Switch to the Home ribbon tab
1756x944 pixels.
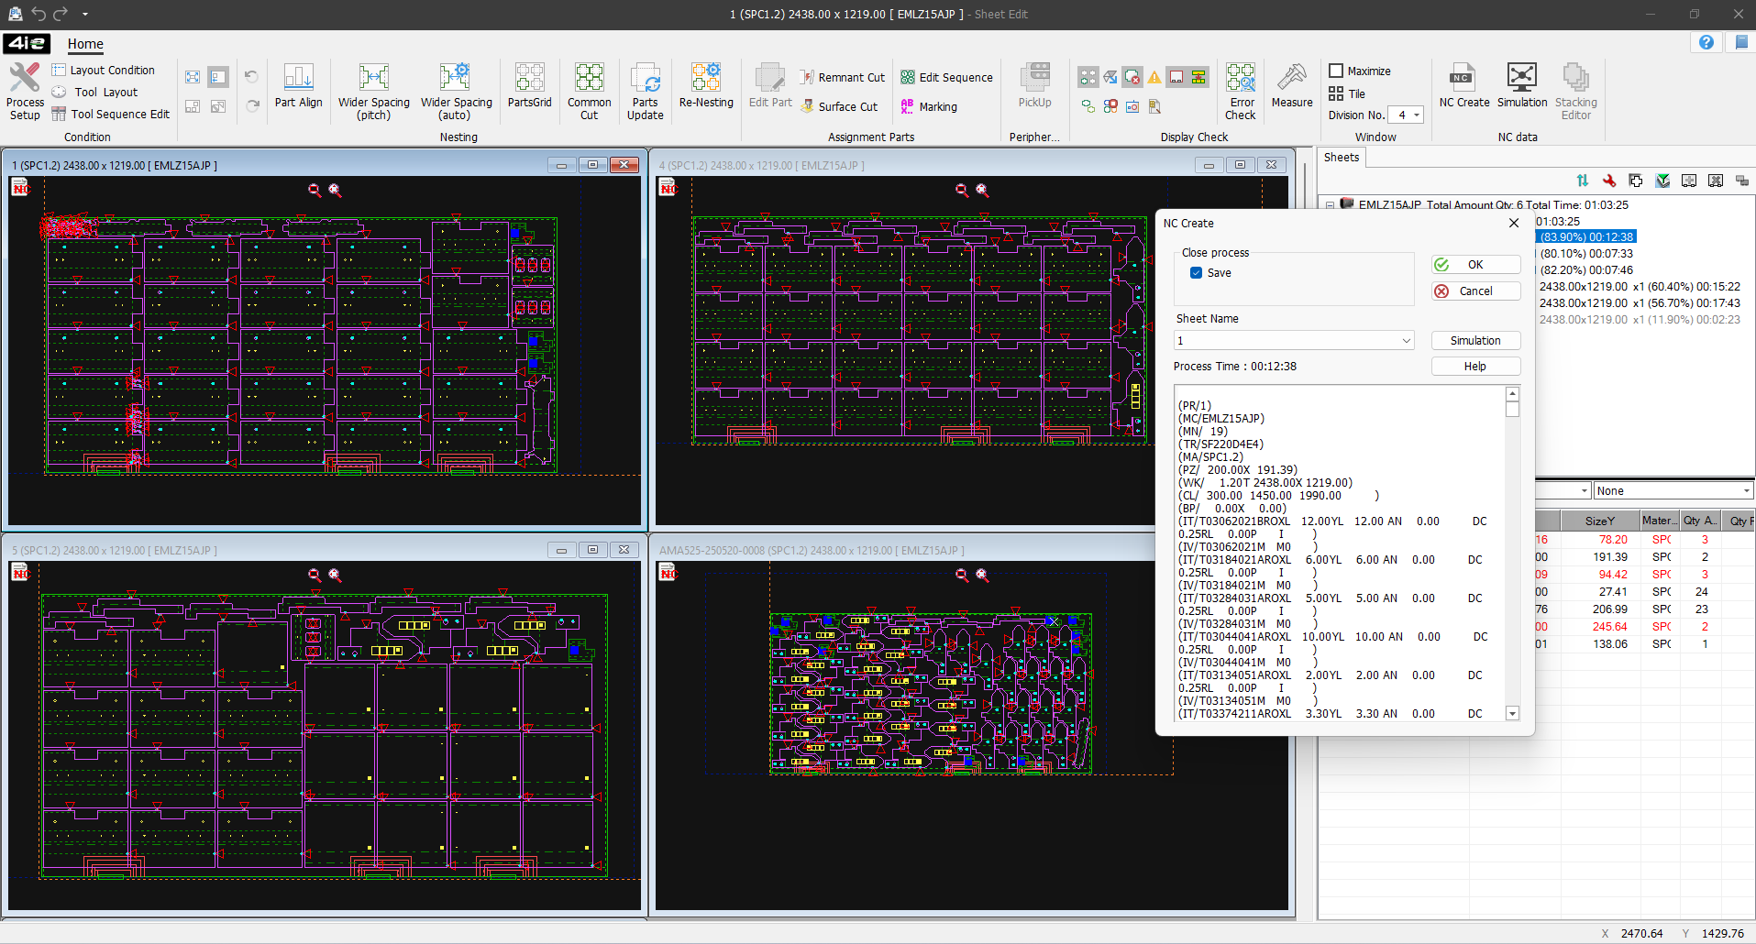(85, 44)
